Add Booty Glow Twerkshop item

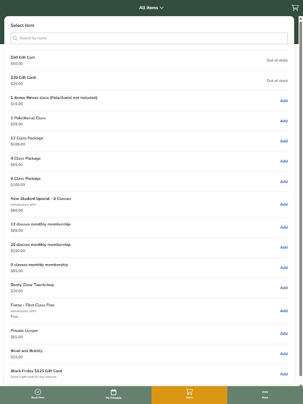pos(284,288)
